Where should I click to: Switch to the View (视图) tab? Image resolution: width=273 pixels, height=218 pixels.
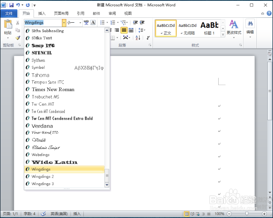coord(128,14)
